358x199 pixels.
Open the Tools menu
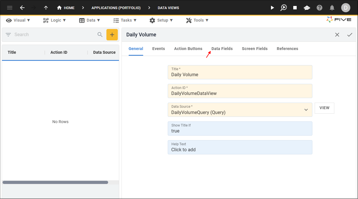(197, 20)
